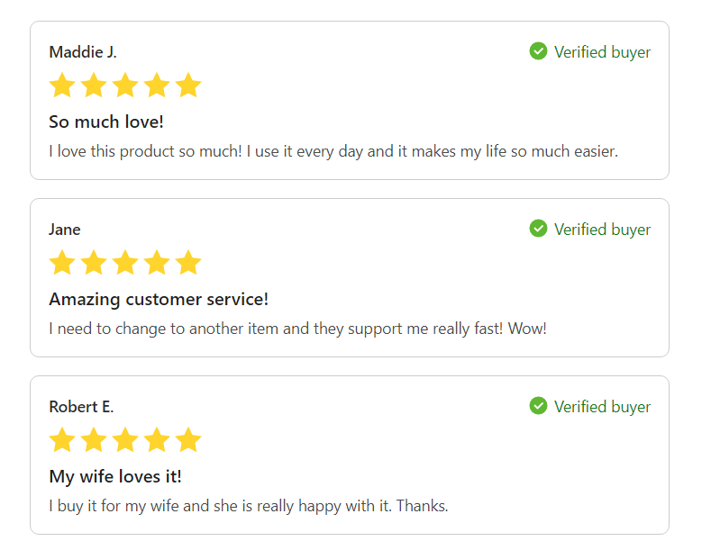
Task: Click the green checkmark in Robert E.'s review
Action: coord(538,406)
